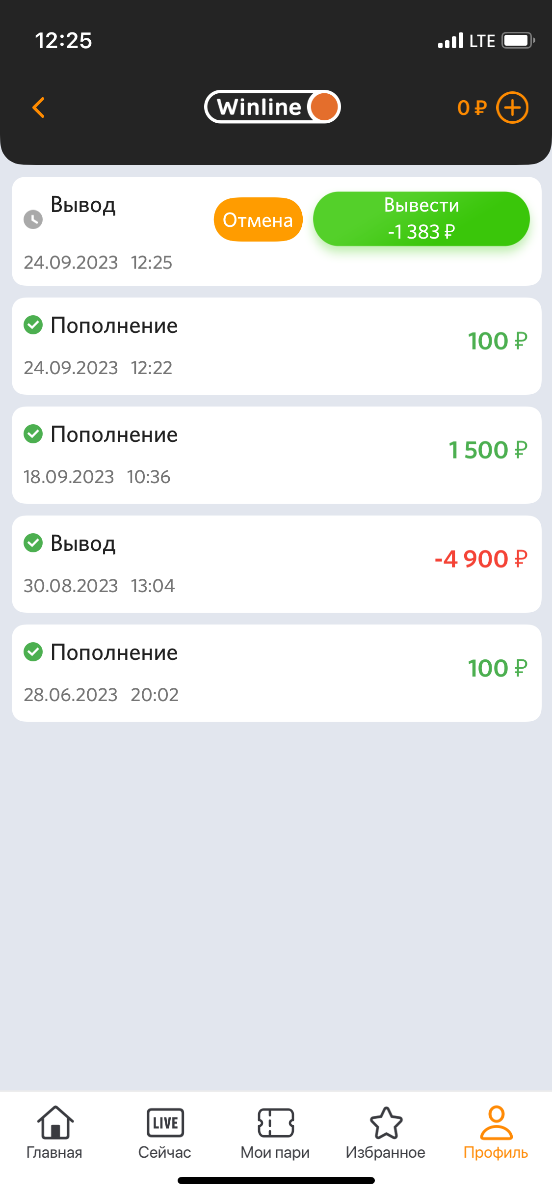Open the -4 900 ₽ Вывод transaction

[x=276, y=564]
